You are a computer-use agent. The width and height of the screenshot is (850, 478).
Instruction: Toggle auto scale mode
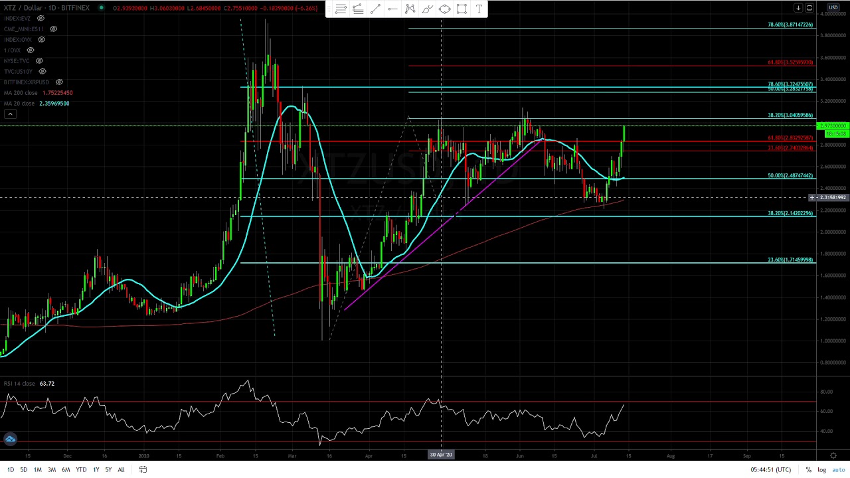point(839,469)
